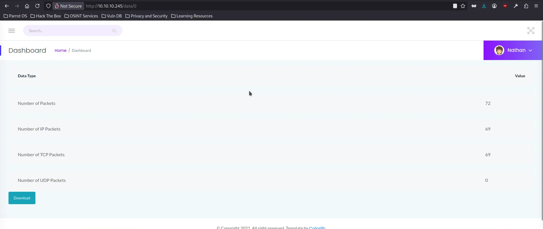Image resolution: width=543 pixels, height=229 pixels.
Task: Open the Firefox account icon
Action: 494,6
